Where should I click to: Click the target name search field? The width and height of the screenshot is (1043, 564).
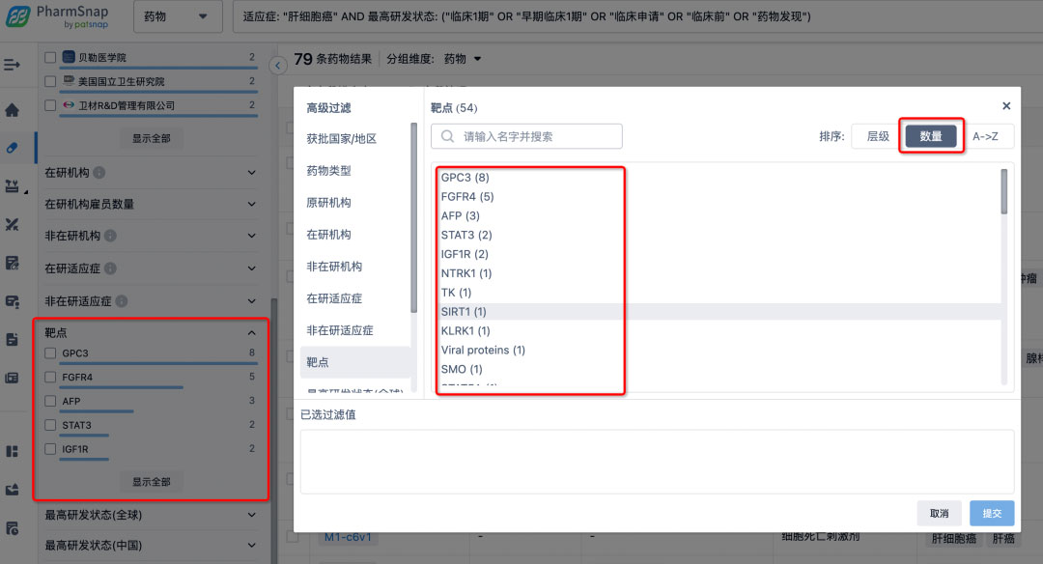(x=526, y=136)
